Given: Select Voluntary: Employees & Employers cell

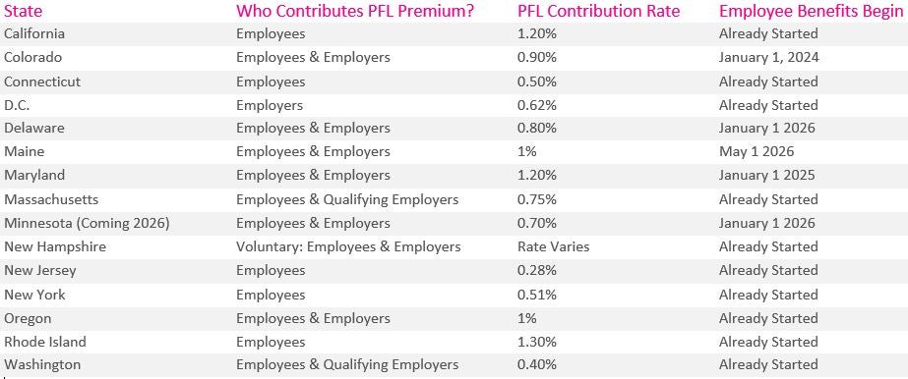Looking at the screenshot, I should click(x=348, y=246).
